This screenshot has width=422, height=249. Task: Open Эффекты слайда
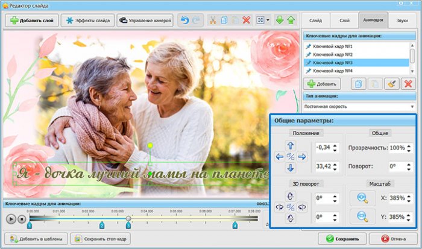coord(88,20)
